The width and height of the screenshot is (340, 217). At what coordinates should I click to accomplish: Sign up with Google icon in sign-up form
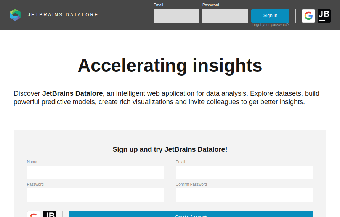[34, 214]
